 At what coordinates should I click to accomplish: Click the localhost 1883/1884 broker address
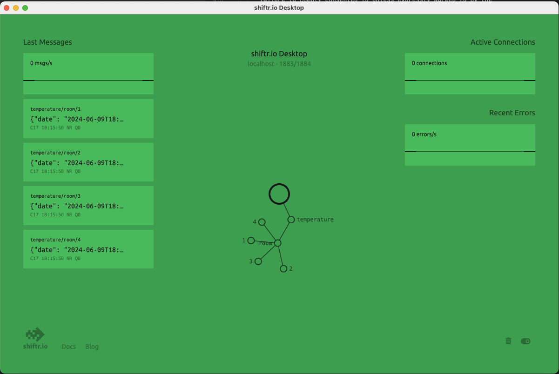279,64
